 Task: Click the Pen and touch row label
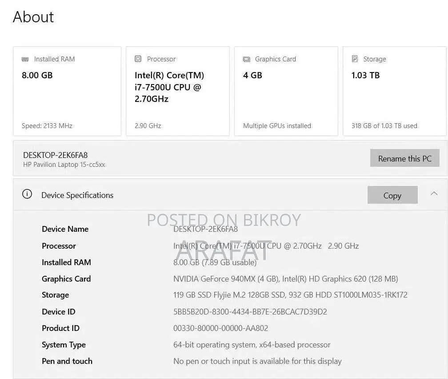pyautogui.click(x=67, y=361)
